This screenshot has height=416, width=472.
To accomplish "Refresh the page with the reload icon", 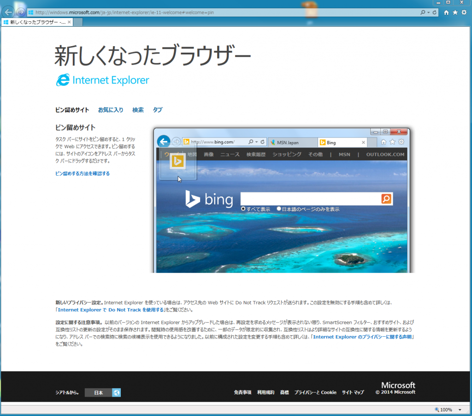I will click(x=435, y=12).
